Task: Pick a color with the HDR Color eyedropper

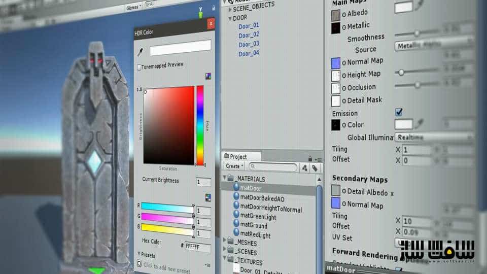Action: click(141, 51)
